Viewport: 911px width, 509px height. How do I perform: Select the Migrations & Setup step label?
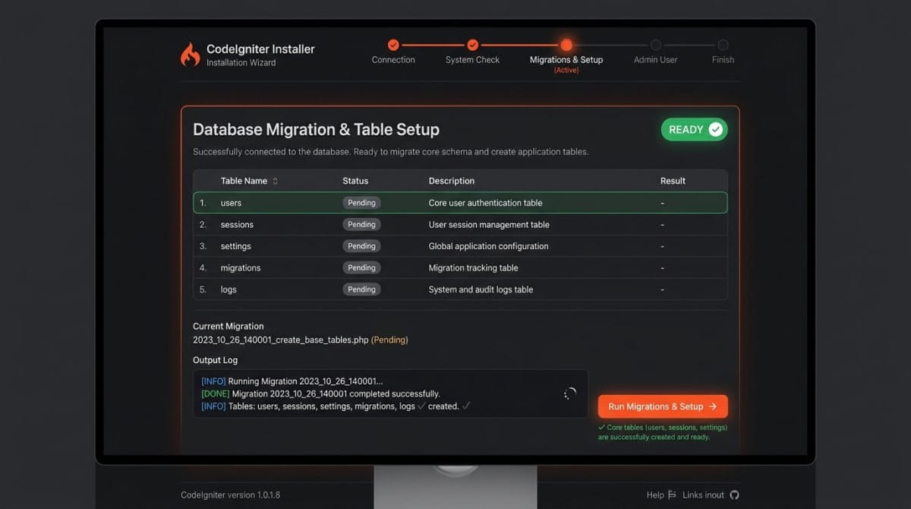[566, 60]
